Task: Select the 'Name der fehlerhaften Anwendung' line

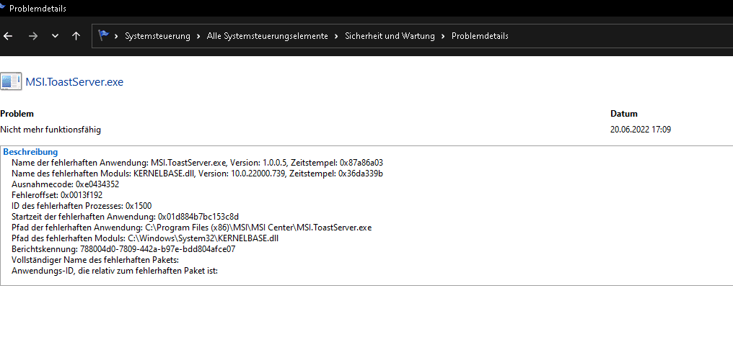Action: (197, 163)
